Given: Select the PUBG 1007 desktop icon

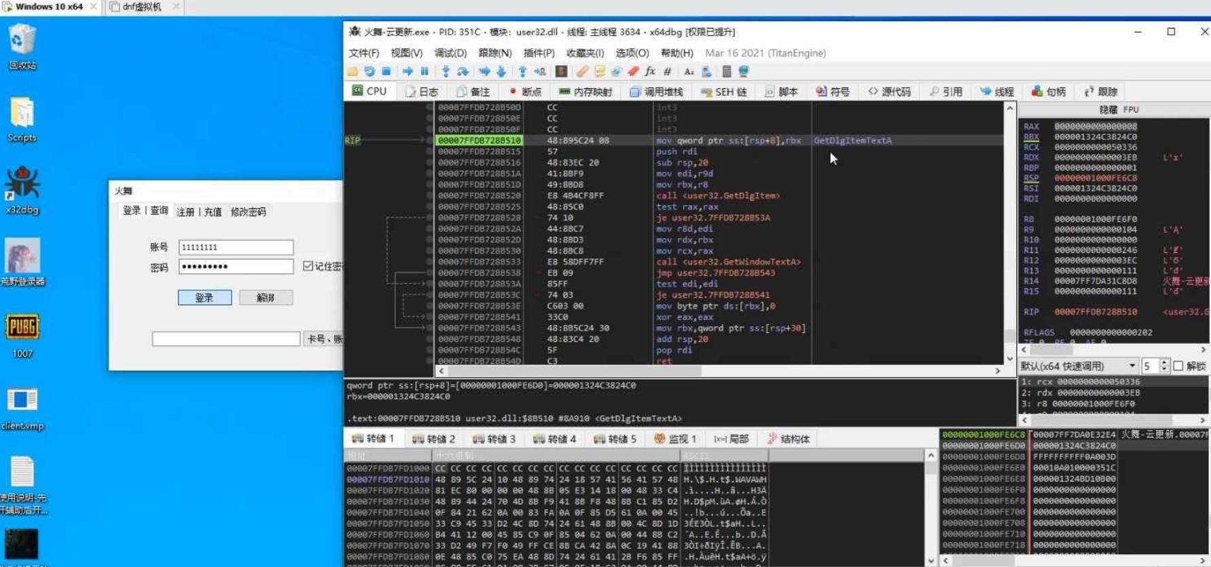Looking at the screenshot, I should tap(22, 334).
